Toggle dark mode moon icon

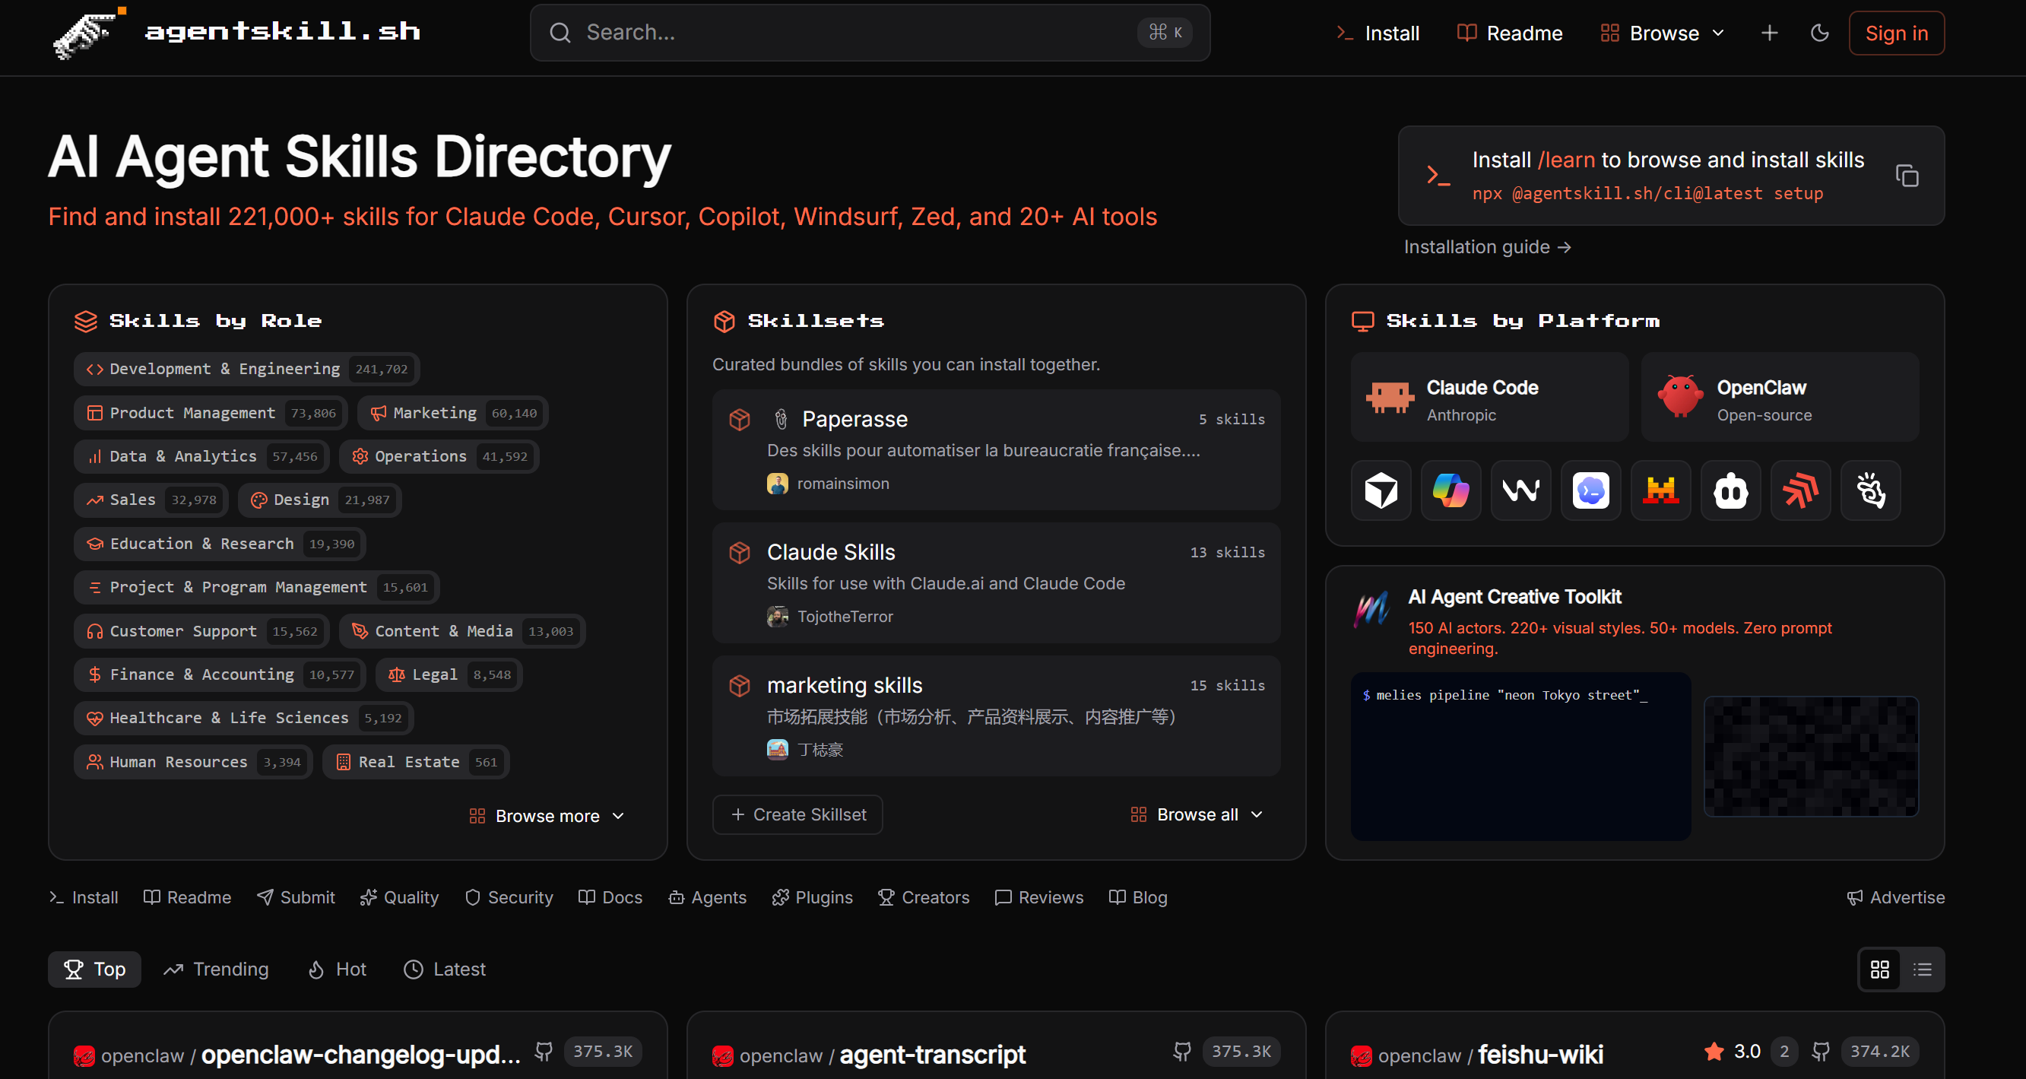click(1819, 33)
